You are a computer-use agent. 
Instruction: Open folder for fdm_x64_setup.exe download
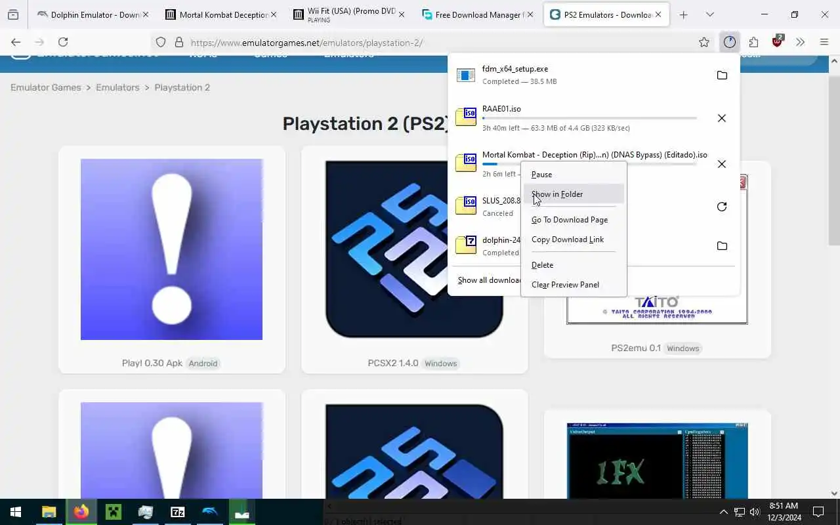pyautogui.click(x=722, y=75)
